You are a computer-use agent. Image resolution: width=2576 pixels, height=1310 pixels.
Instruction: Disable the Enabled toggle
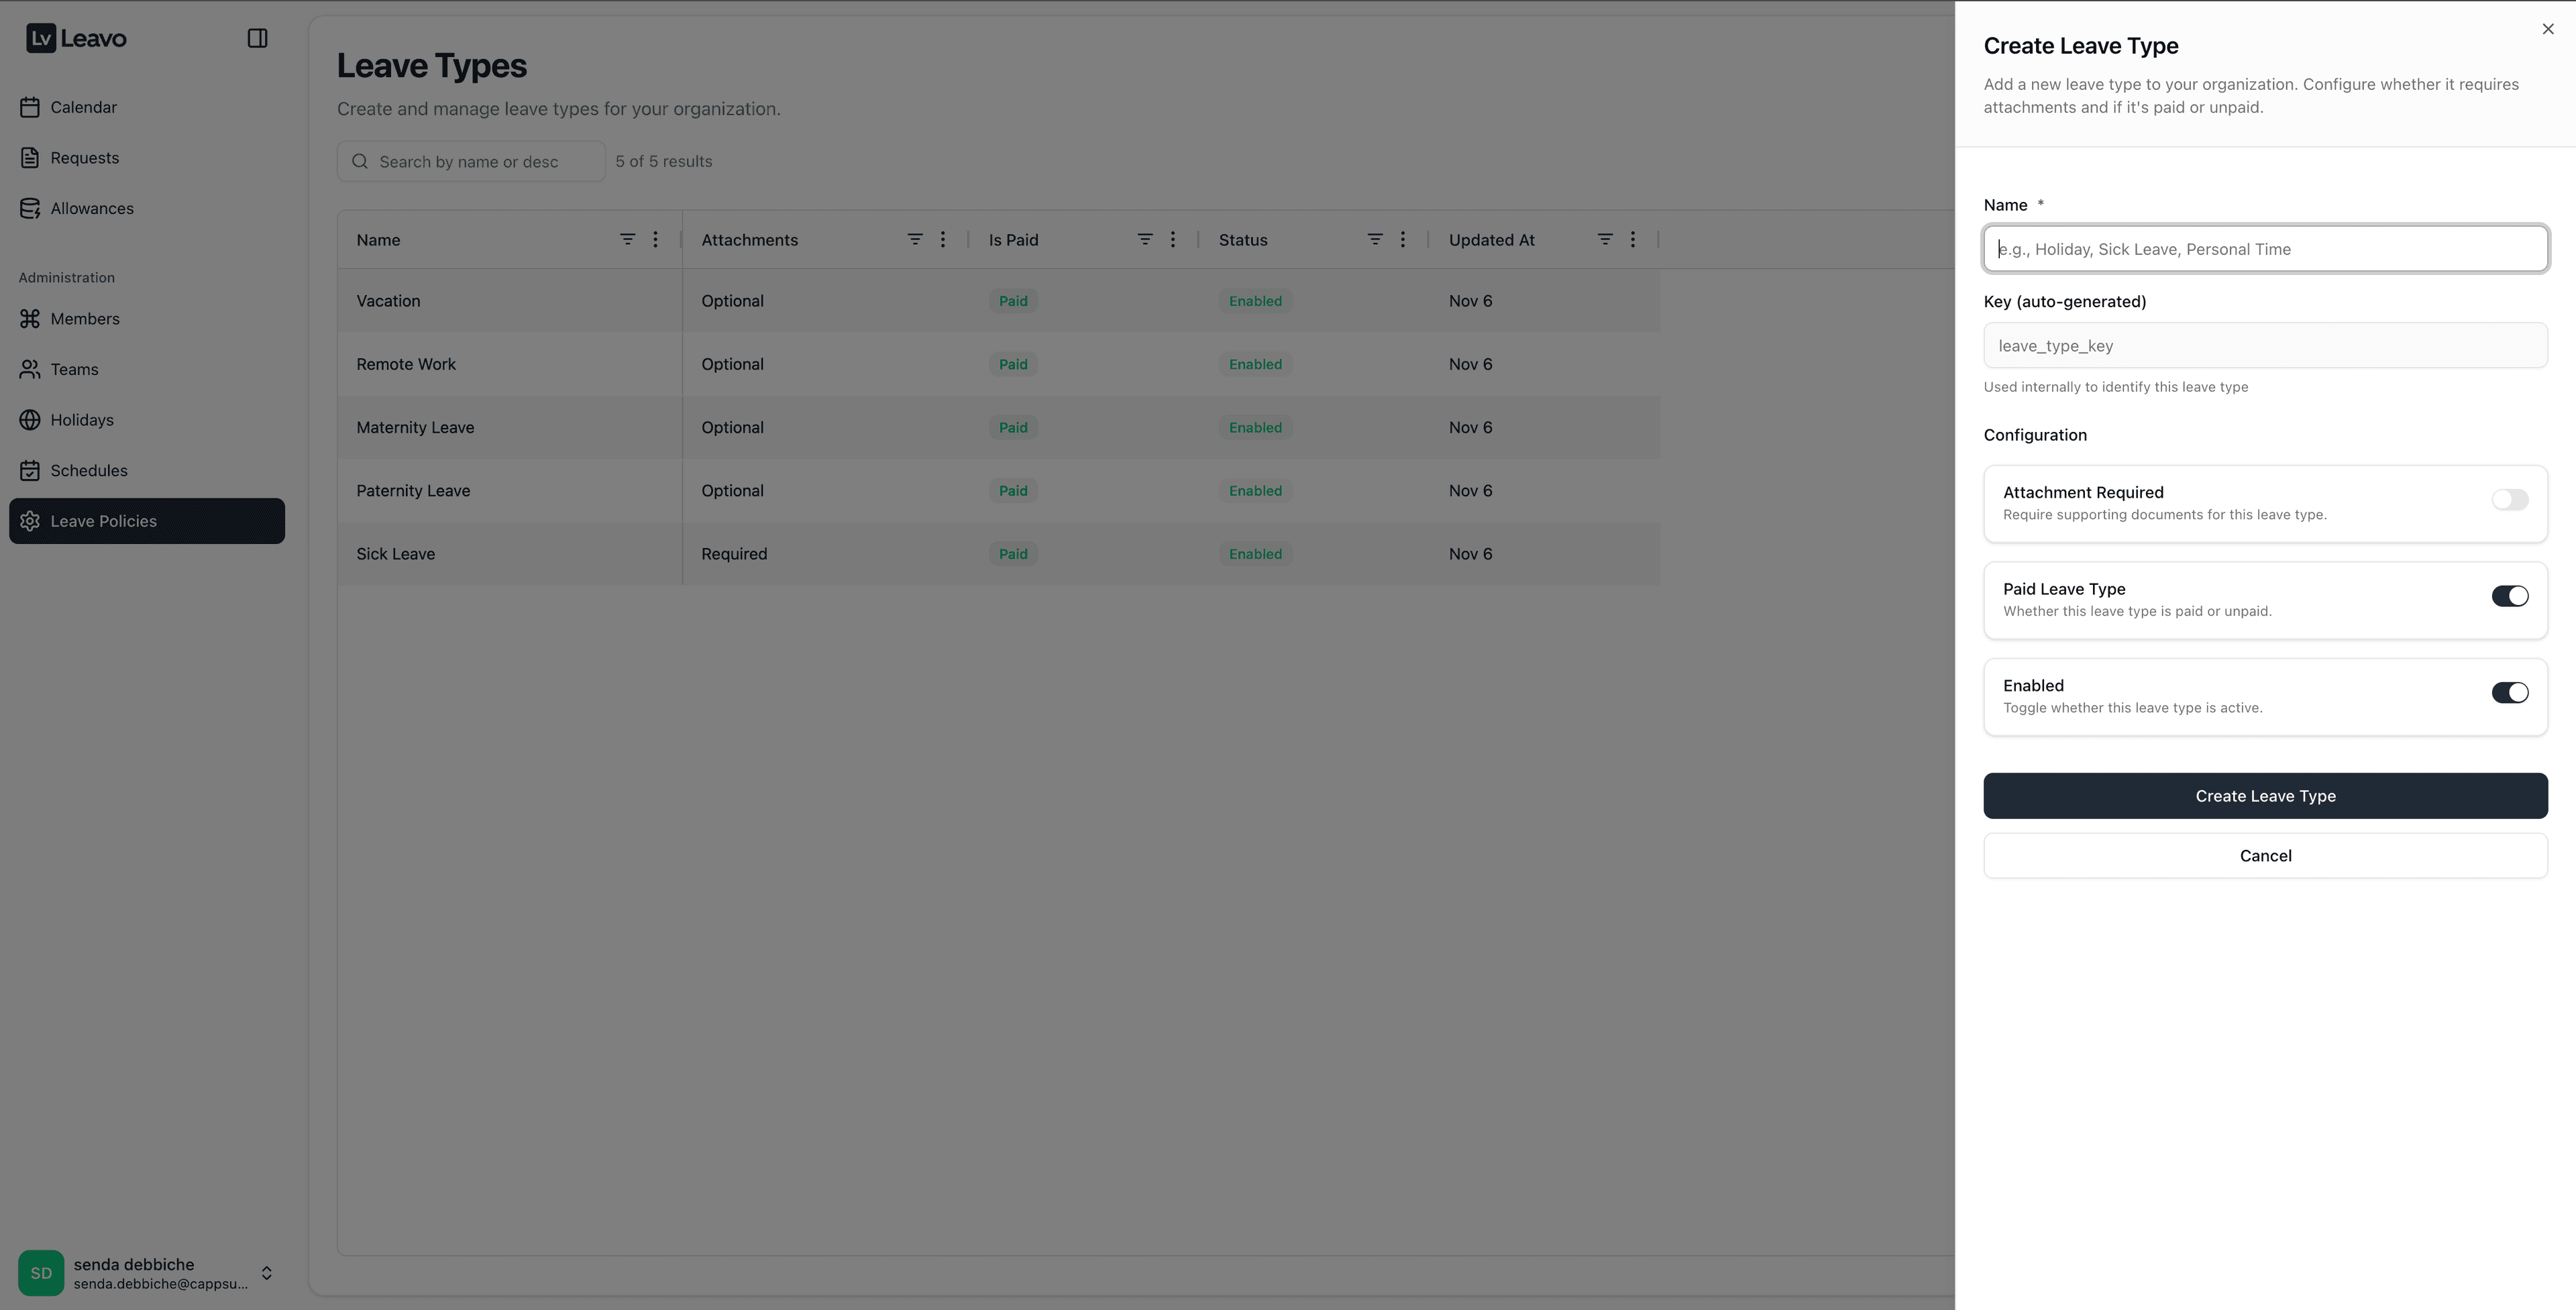[x=2509, y=693]
